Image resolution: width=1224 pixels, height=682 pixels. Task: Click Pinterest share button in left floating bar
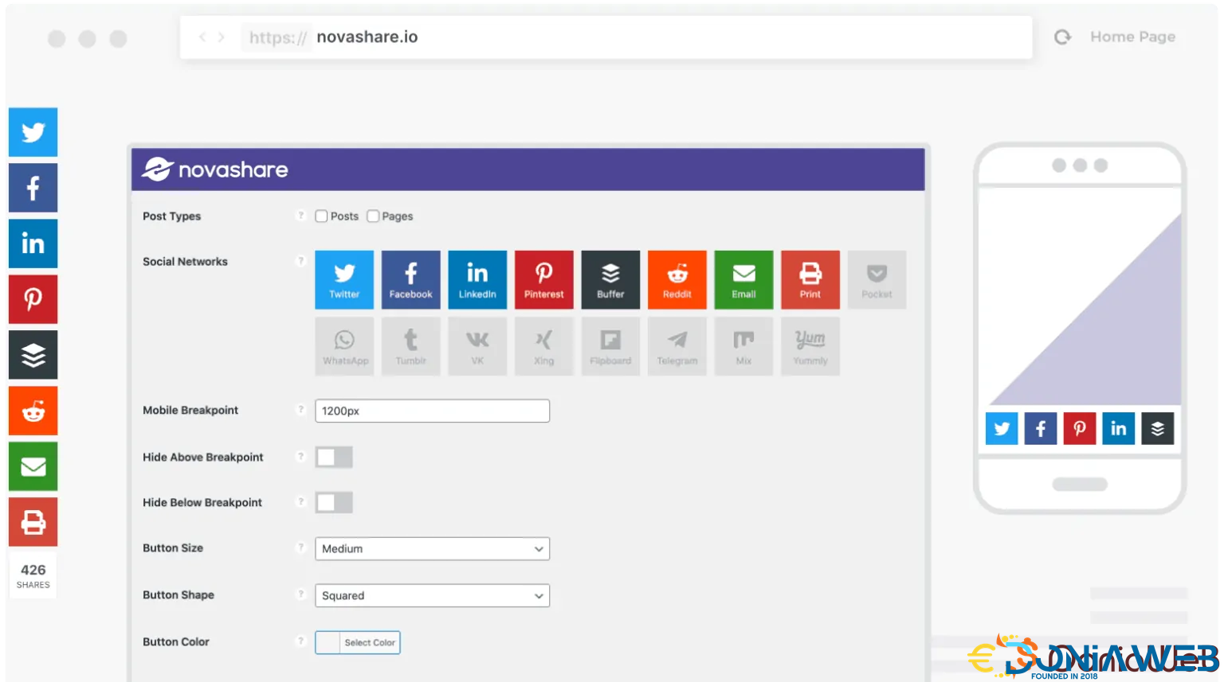pos(33,299)
